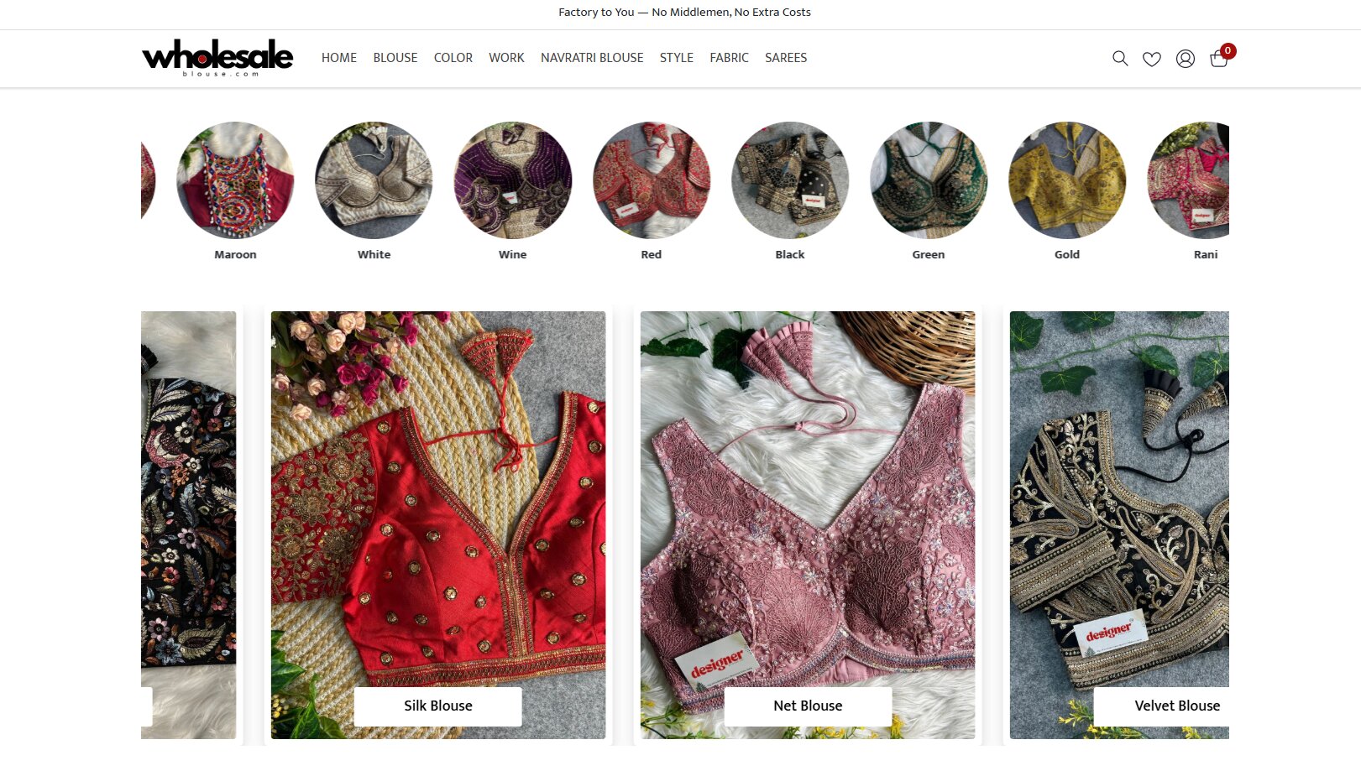
Task: Choose the Wine color category
Action: (512, 180)
